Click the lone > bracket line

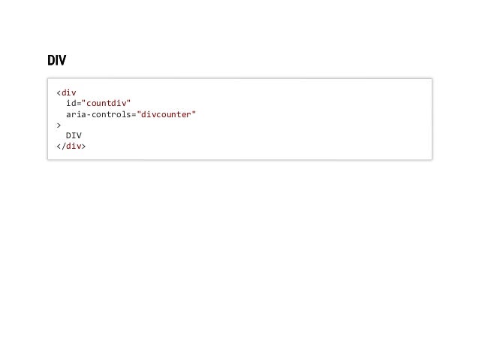pyautogui.click(x=59, y=126)
